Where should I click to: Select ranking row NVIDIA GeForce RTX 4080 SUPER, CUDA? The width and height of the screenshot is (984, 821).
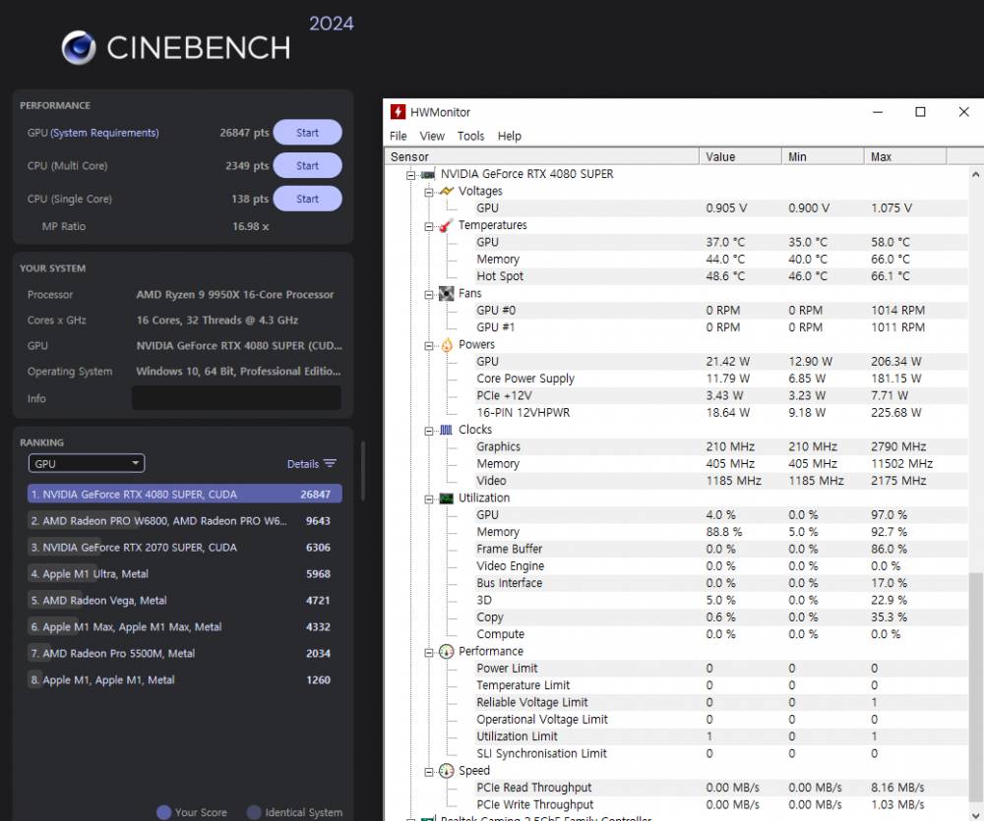(185, 495)
